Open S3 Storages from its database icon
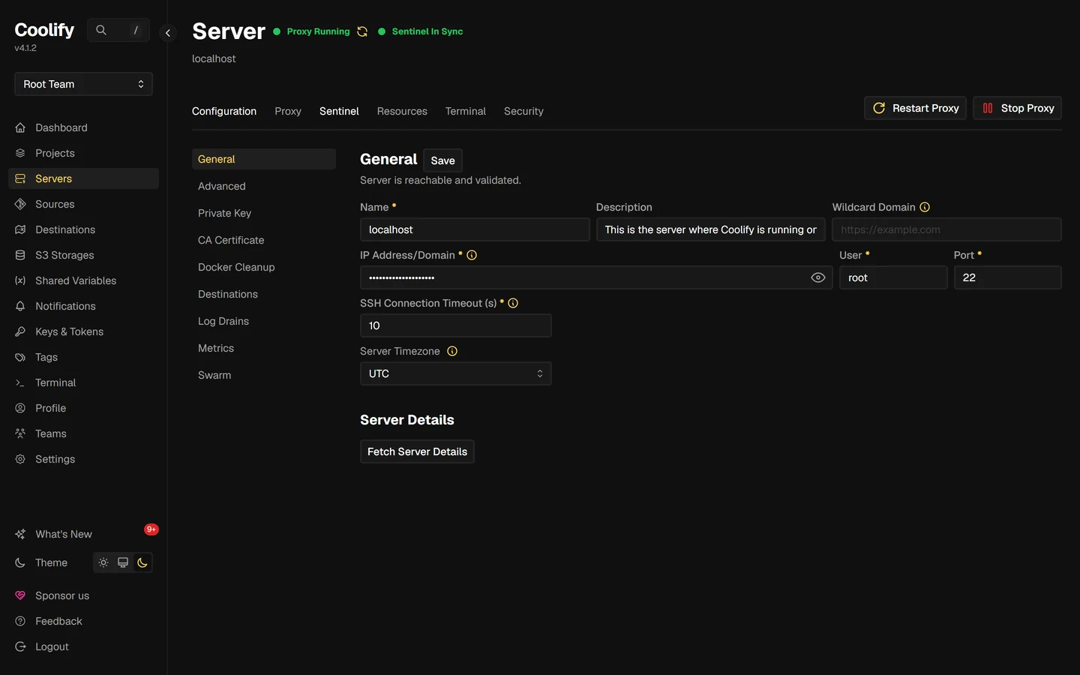Screen dimensions: 1080x675 [20, 255]
